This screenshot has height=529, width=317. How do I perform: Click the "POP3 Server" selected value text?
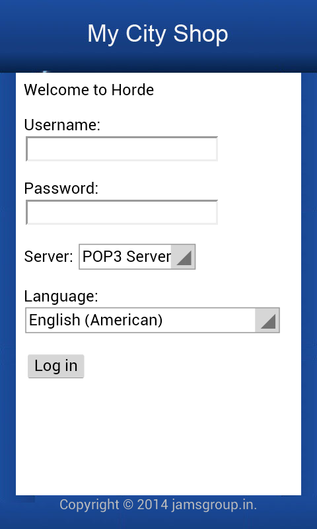tap(127, 257)
